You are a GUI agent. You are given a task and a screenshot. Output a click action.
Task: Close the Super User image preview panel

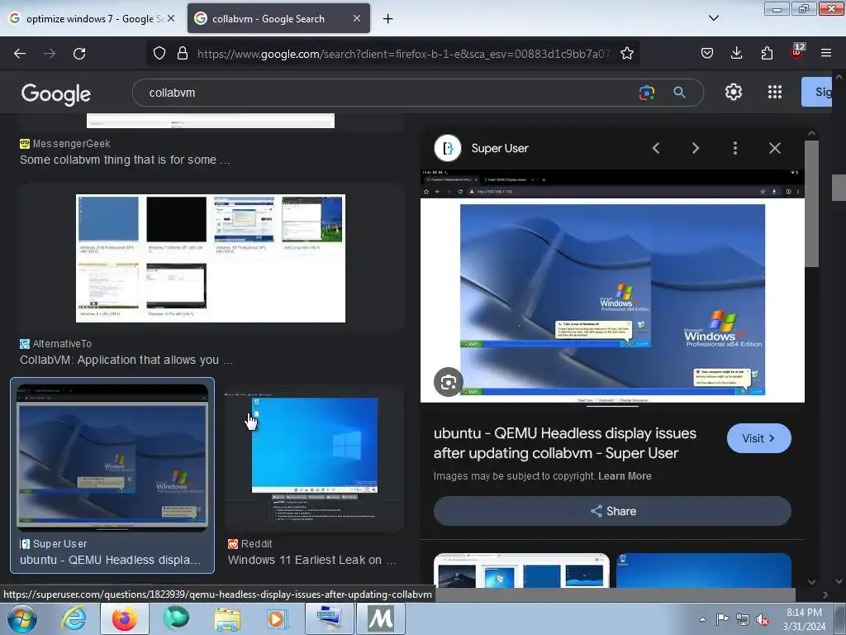coord(775,148)
